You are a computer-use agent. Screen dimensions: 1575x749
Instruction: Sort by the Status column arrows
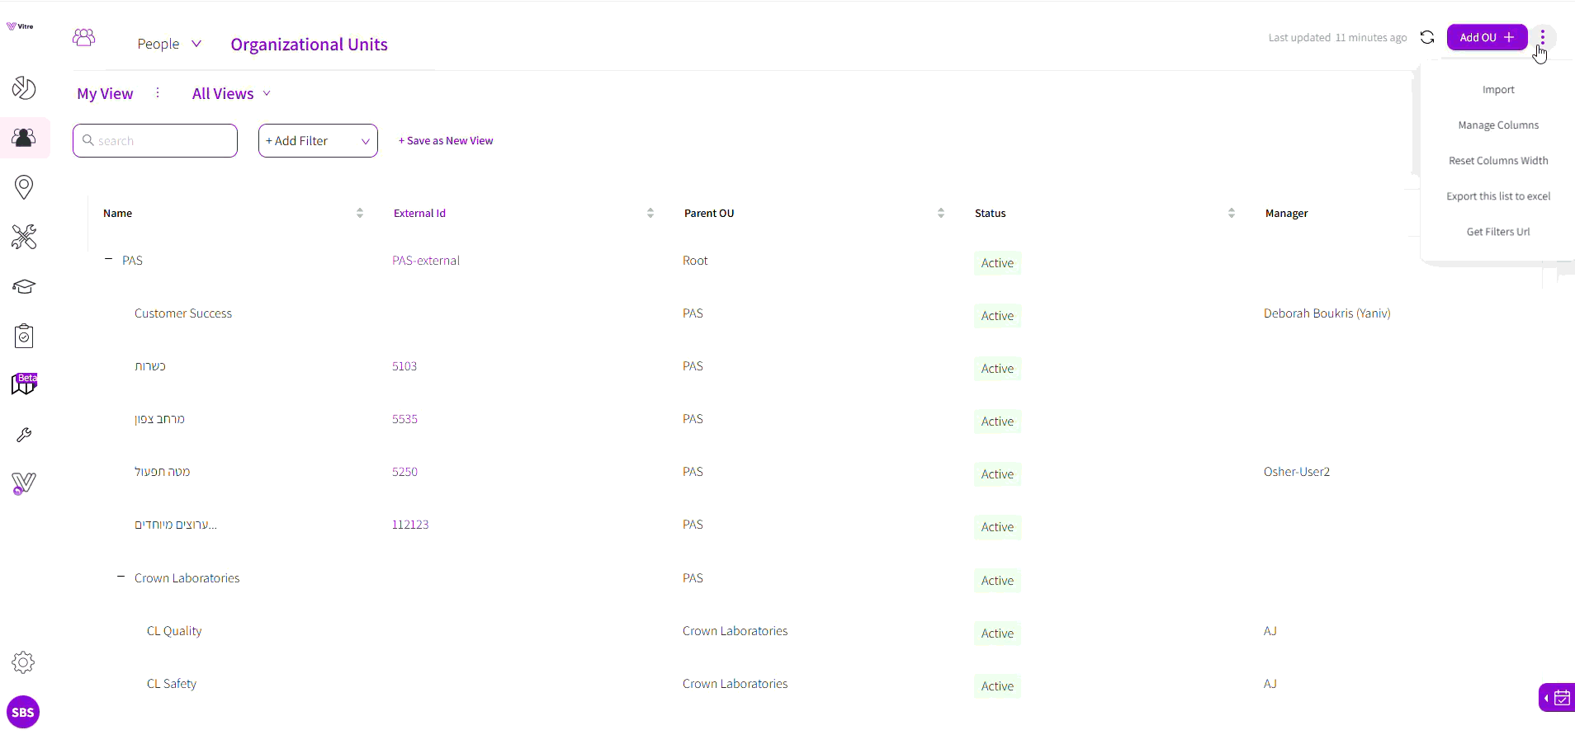pyautogui.click(x=1232, y=213)
